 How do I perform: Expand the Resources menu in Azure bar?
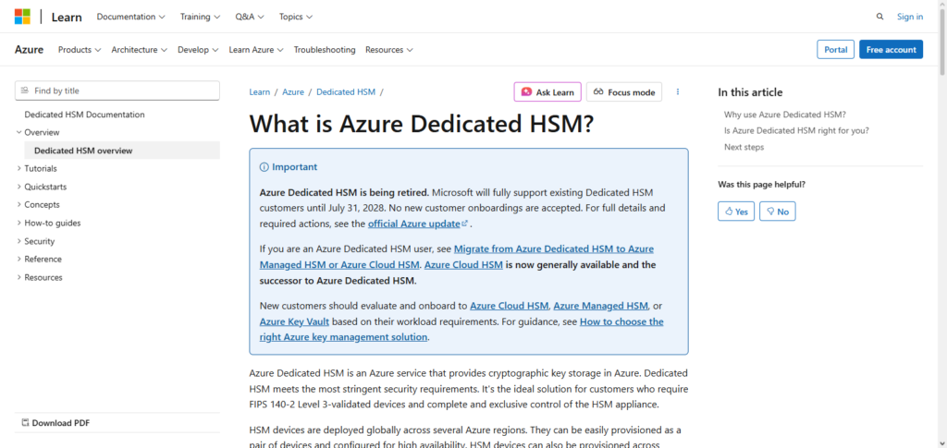click(x=389, y=50)
